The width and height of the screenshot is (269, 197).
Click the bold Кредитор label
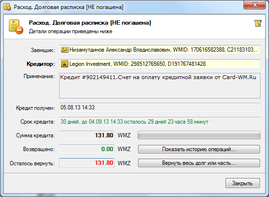point(41,64)
